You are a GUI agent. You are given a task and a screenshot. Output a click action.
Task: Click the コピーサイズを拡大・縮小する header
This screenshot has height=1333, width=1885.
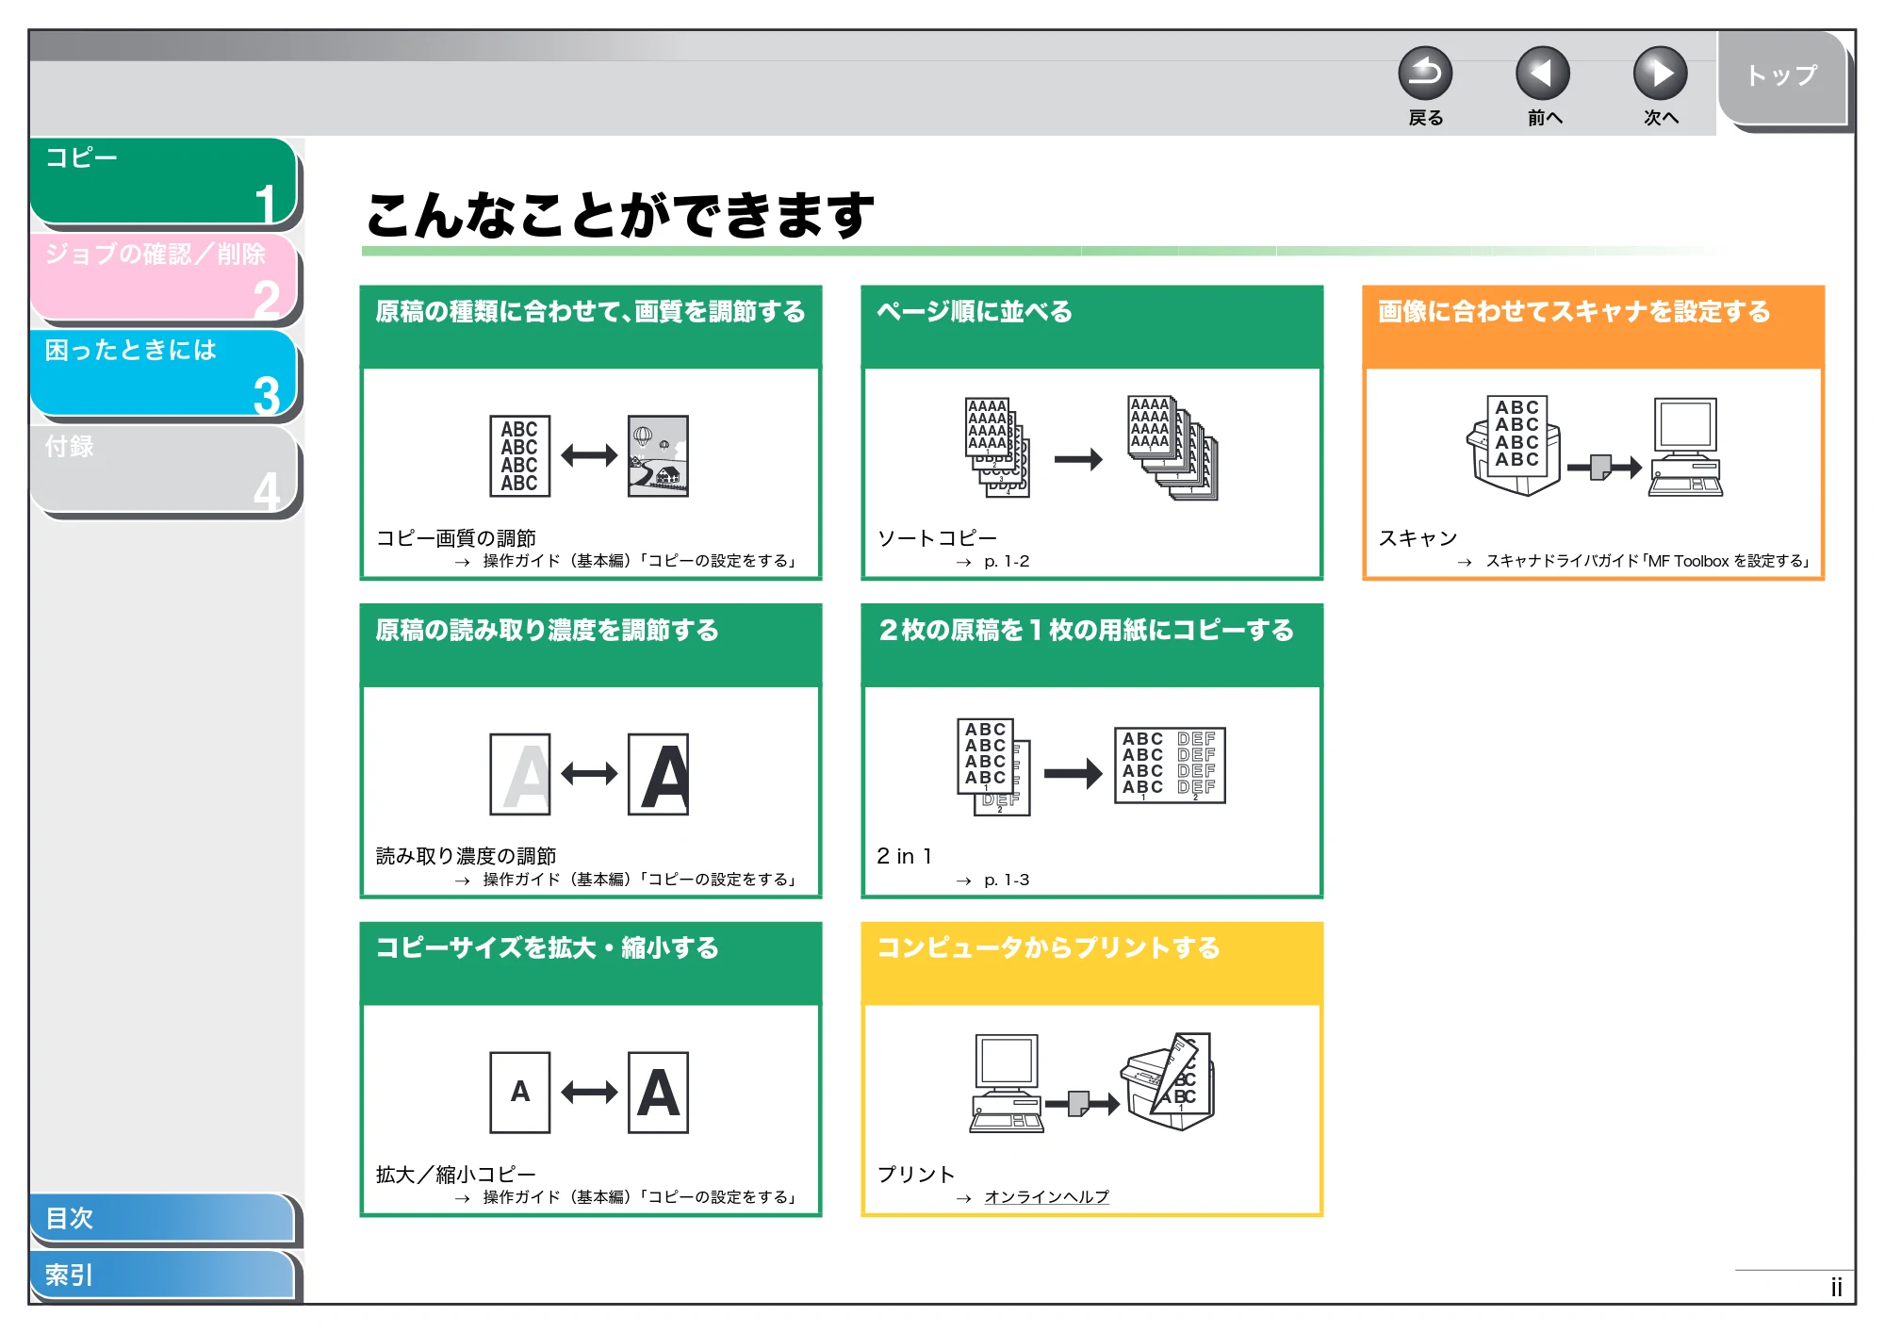591,963
